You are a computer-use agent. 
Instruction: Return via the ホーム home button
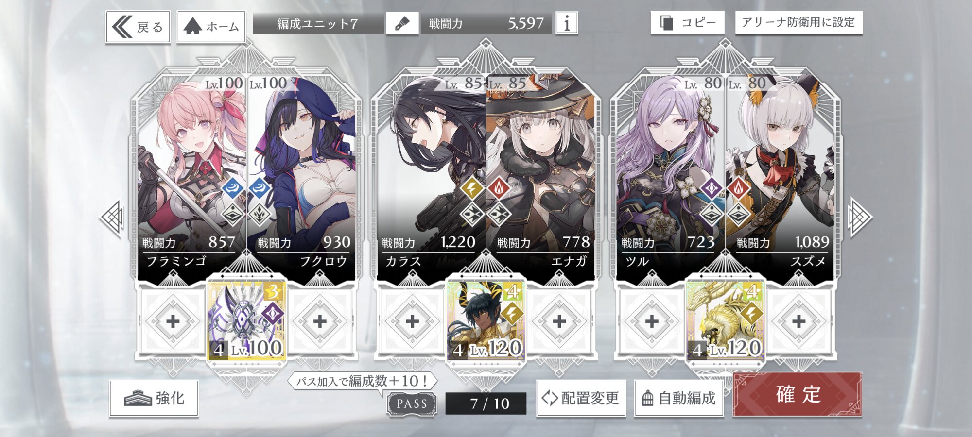click(211, 26)
